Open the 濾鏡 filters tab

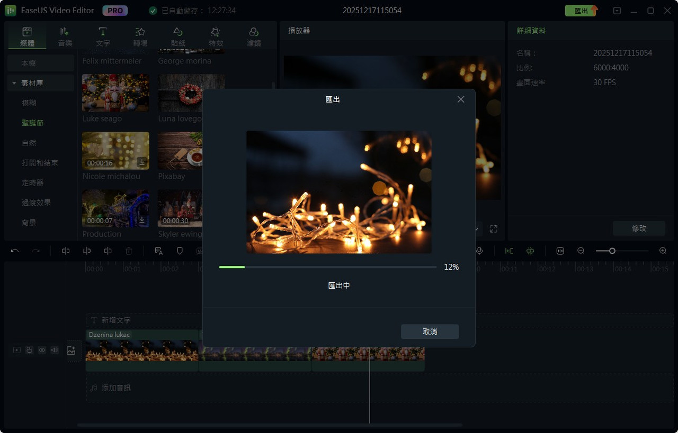pyautogui.click(x=254, y=37)
